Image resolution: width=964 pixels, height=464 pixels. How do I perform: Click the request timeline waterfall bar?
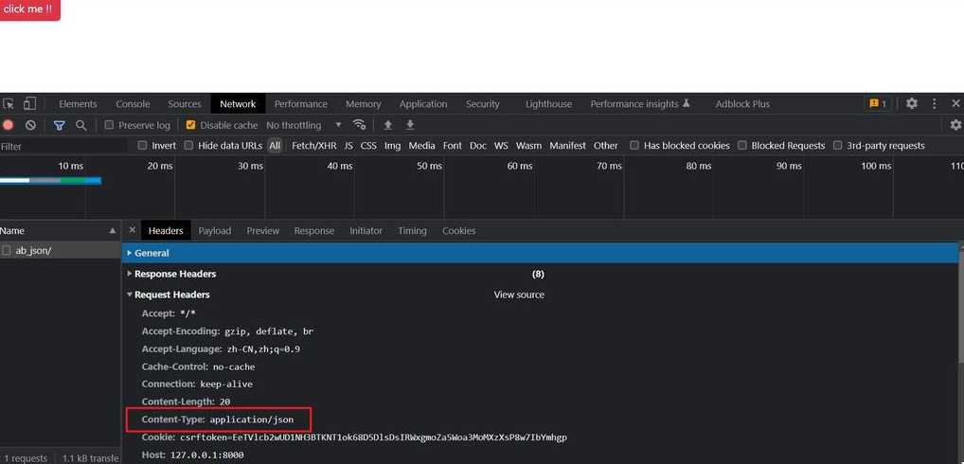pos(50,181)
